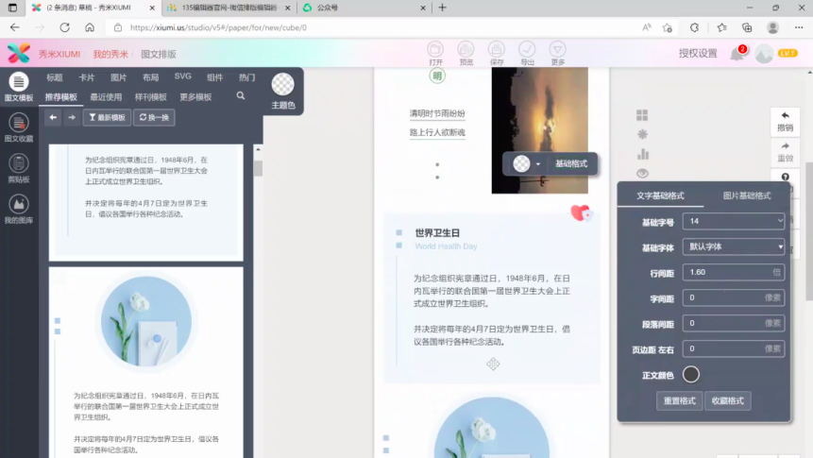Expand the color arrow beside 基础格式
The width and height of the screenshot is (813, 458).
tap(537, 164)
